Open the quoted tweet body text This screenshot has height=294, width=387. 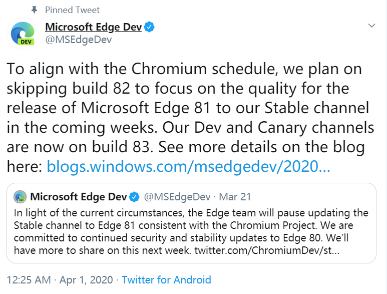click(x=191, y=231)
